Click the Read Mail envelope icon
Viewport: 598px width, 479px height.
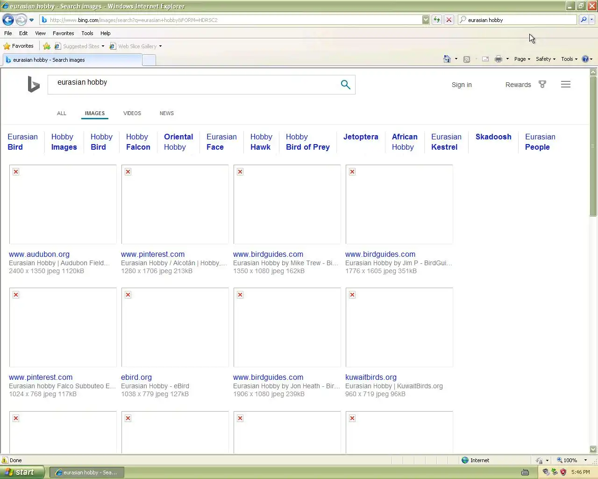(x=485, y=59)
